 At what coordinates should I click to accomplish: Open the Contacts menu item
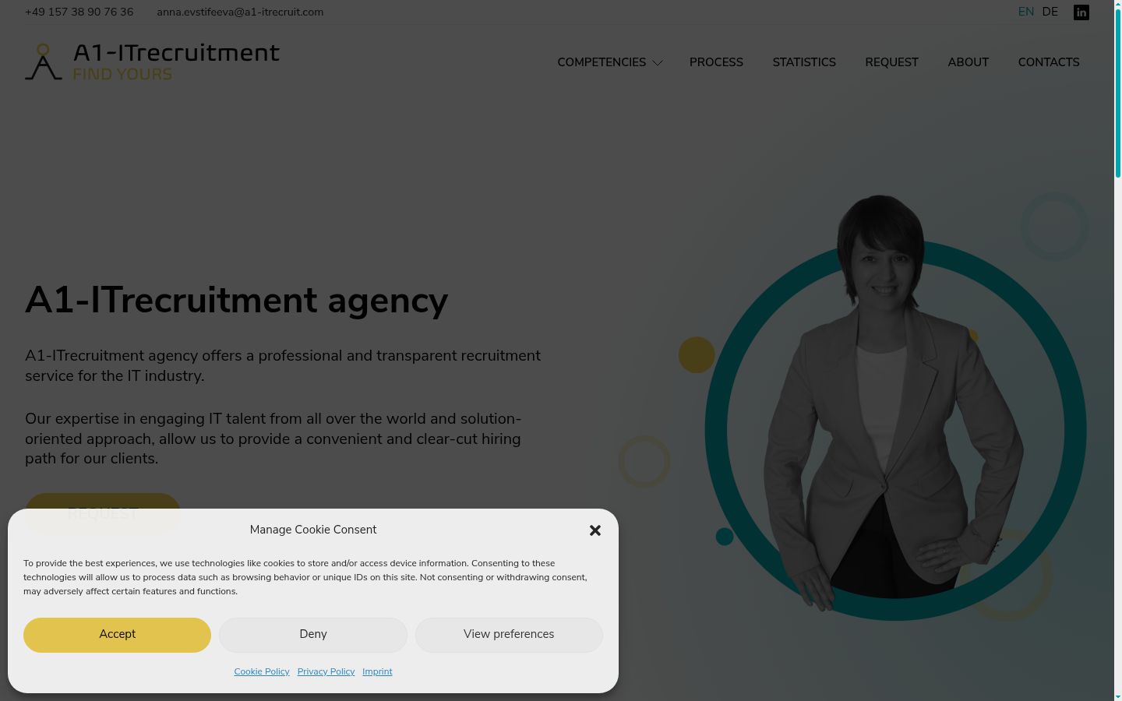[1049, 62]
